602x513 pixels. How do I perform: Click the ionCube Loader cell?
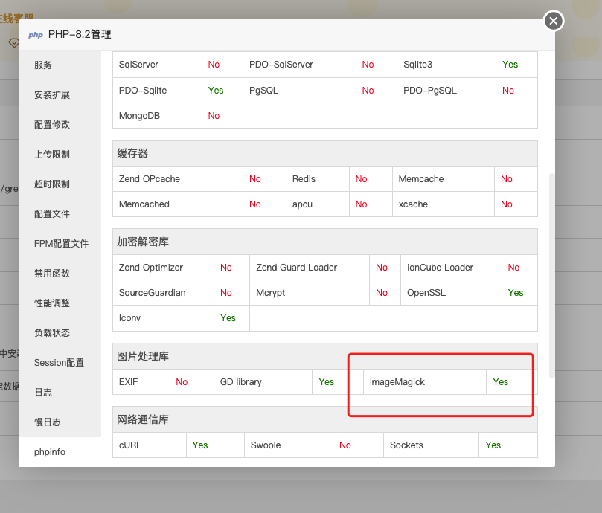click(x=451, y=268)
